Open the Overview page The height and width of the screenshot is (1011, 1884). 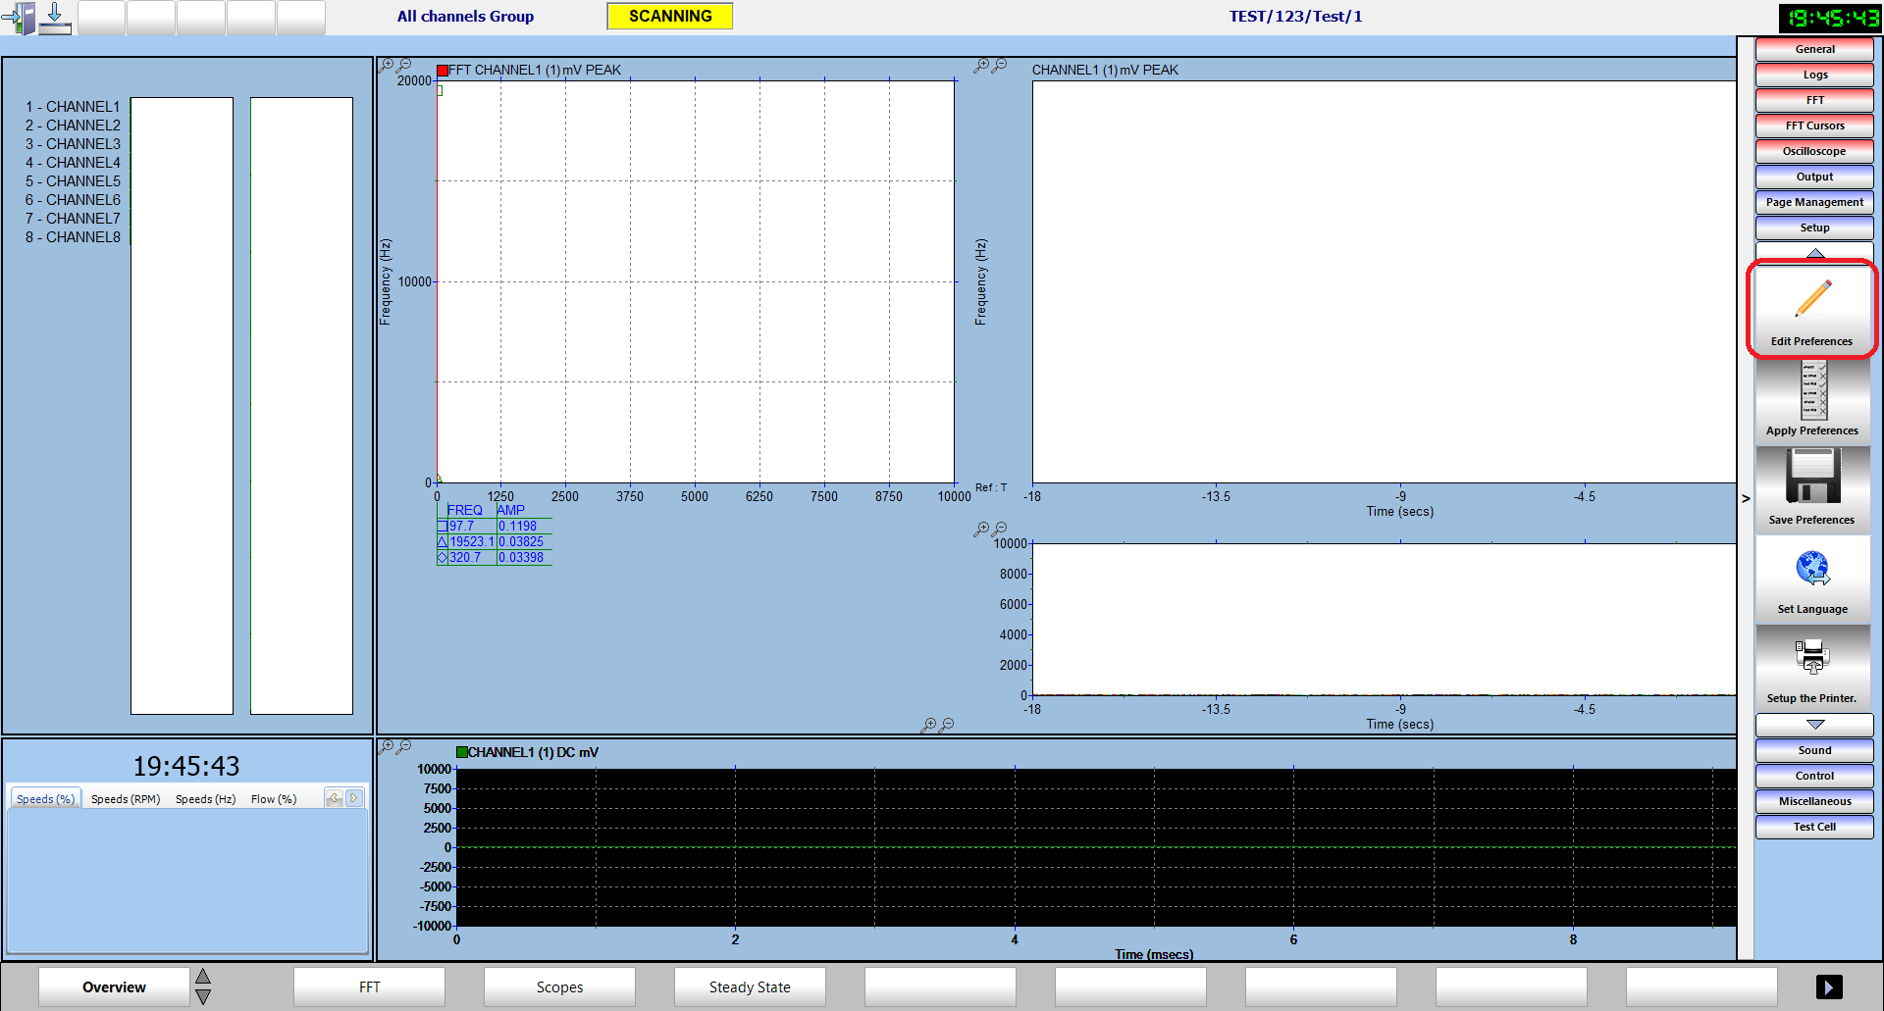114,987
